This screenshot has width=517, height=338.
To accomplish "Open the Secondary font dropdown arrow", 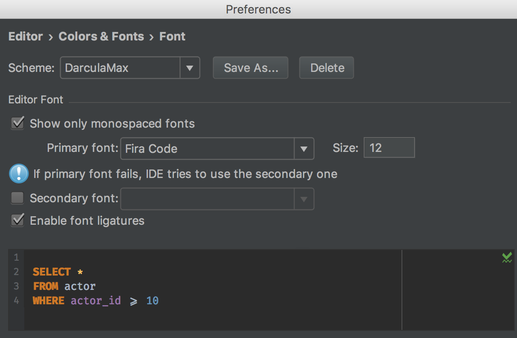I will tap(303, 199).
